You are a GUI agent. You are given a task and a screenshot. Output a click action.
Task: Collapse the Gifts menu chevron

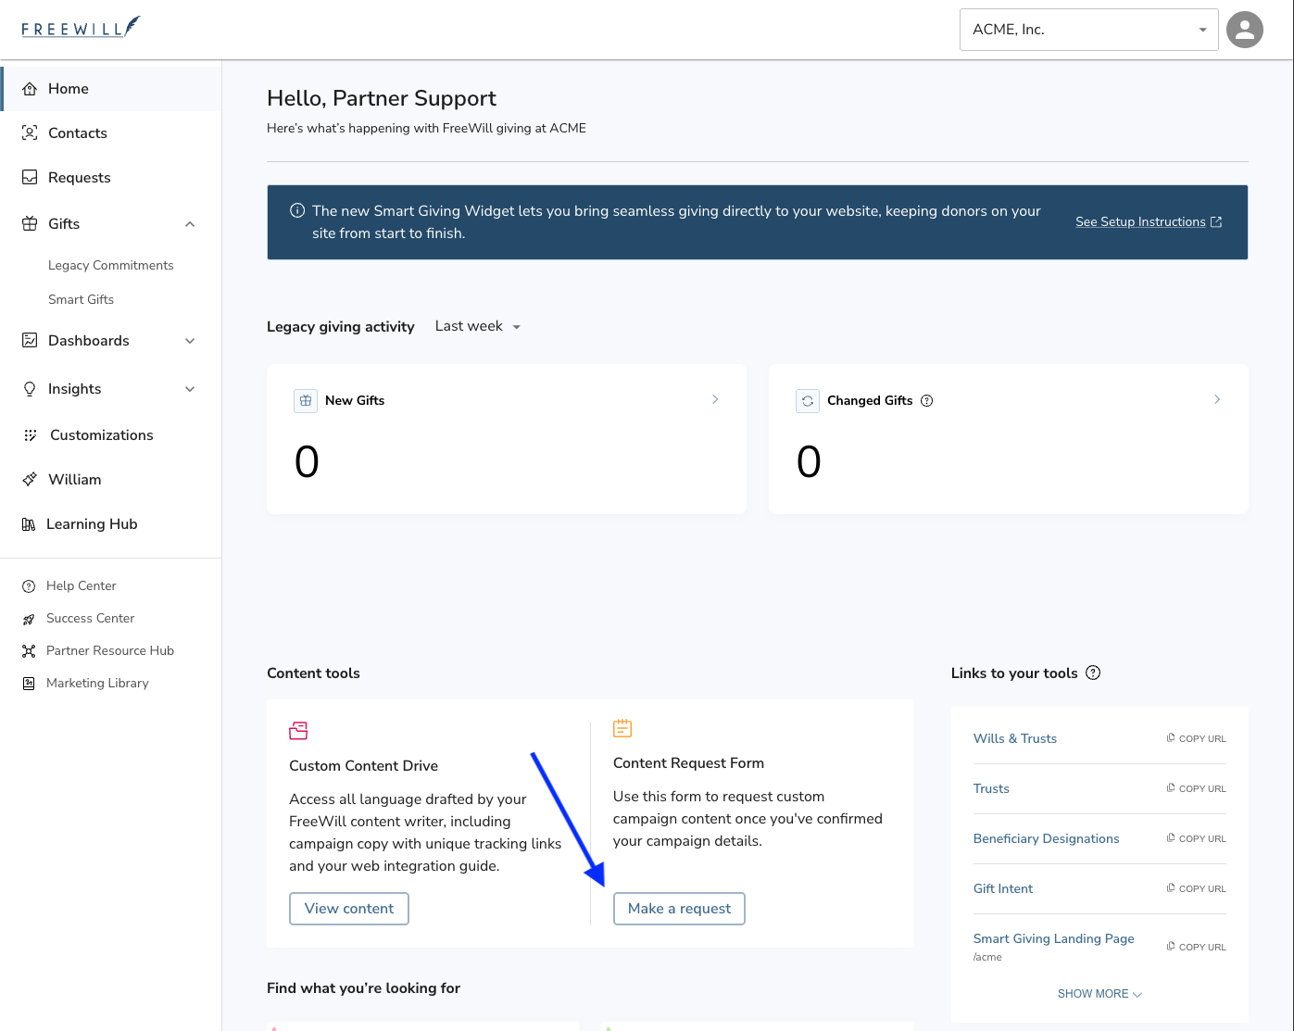pos(190,224)
